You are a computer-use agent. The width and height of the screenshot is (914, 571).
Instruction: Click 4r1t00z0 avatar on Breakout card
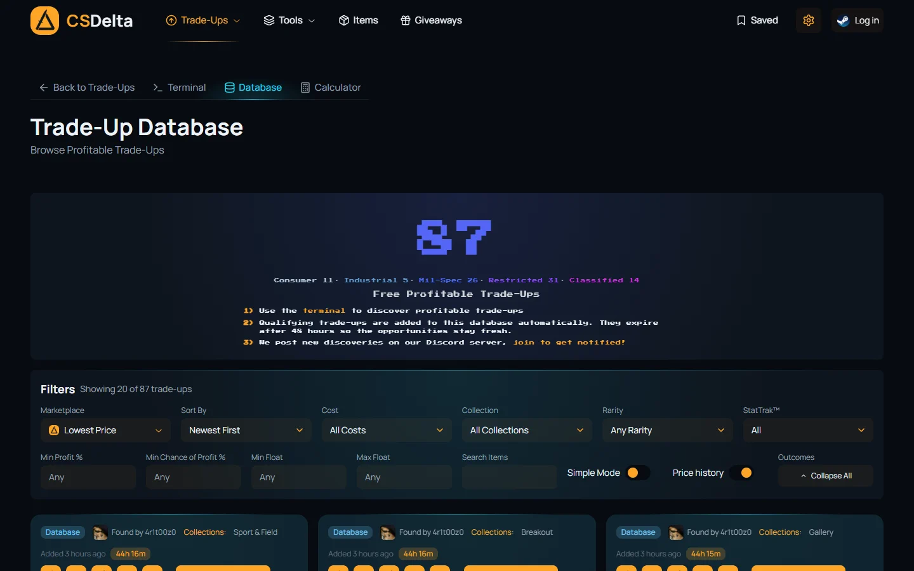tap(388, 532)
